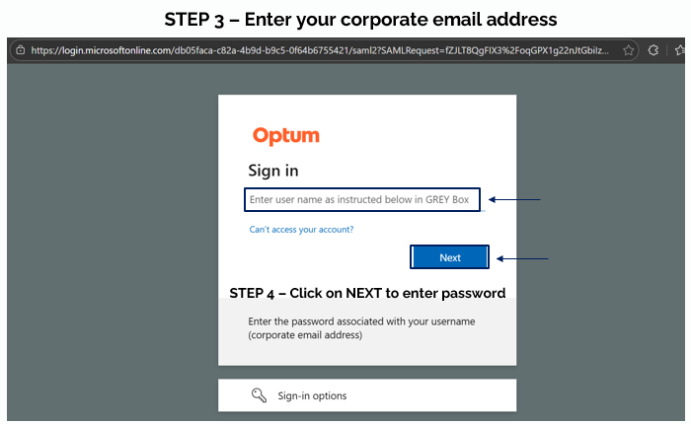Click the "STEP 3" corporate email heading
Viewport: 691px width, 424px height.
[x=345, y=18]
